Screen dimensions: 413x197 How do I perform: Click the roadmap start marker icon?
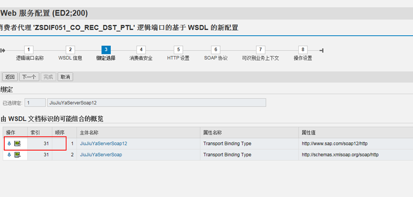(3, 50)
